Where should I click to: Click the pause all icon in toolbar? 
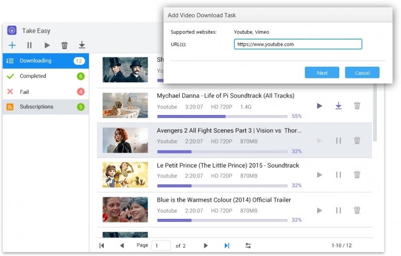pyautogui.click(x=30, y=45)
